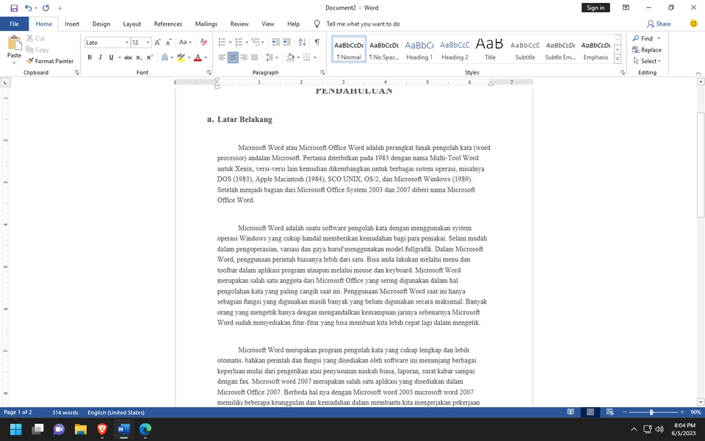Apply the Heading 1 style
This screenshot has width=705, height=441.
(419, 49)
